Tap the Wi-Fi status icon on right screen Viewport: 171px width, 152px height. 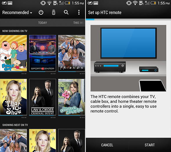click(x=135, y=3)
